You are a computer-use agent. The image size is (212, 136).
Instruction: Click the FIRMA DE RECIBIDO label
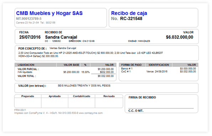(142, 97)
